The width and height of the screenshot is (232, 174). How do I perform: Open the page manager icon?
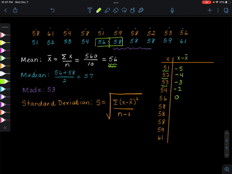click(226, 11)
